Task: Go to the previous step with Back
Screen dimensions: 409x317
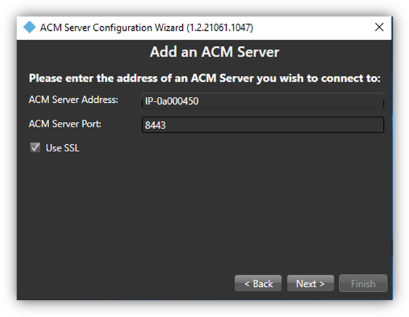Action: (x=258, y=284)
